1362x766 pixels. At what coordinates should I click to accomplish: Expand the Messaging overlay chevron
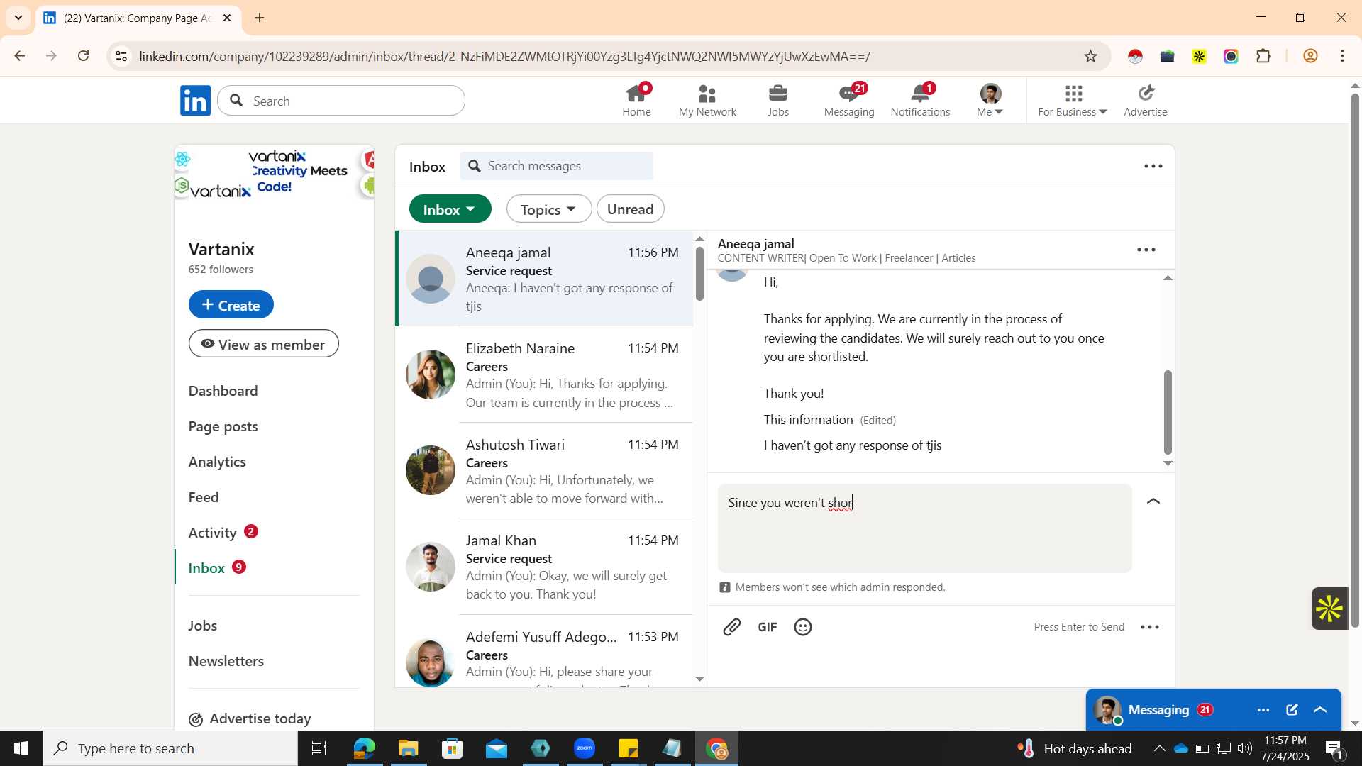point(1321,710)
